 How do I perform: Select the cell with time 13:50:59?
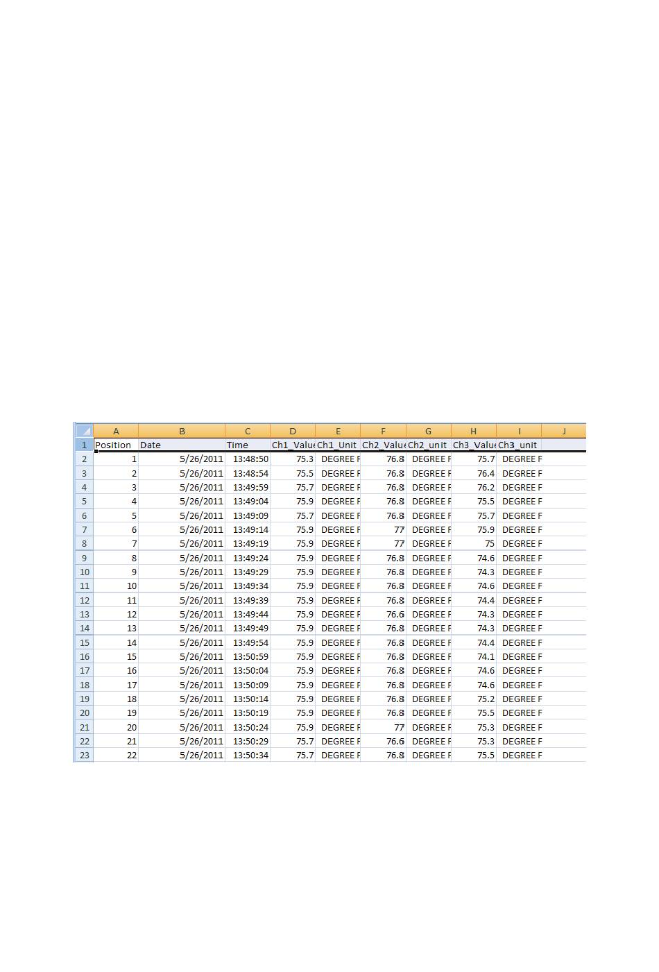click(248, 656)
